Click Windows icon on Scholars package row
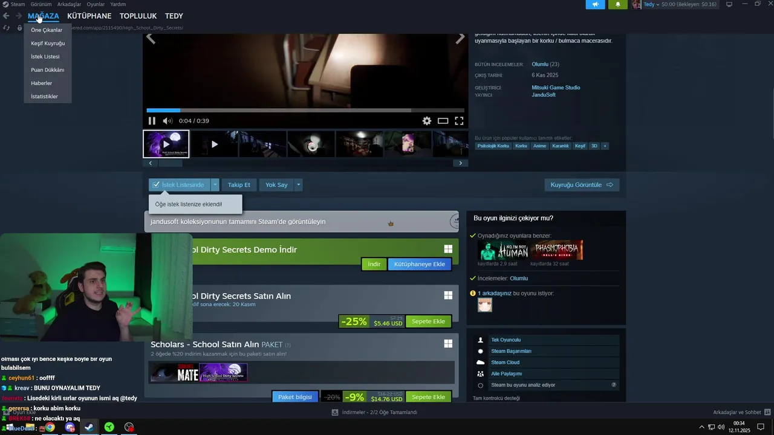The width and height of the screenshot is (774, 435). (x=448, y=344)
